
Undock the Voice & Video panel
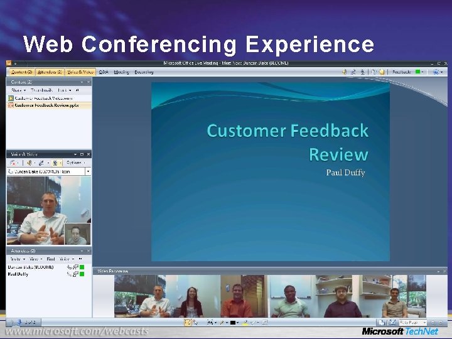[82, 154]
